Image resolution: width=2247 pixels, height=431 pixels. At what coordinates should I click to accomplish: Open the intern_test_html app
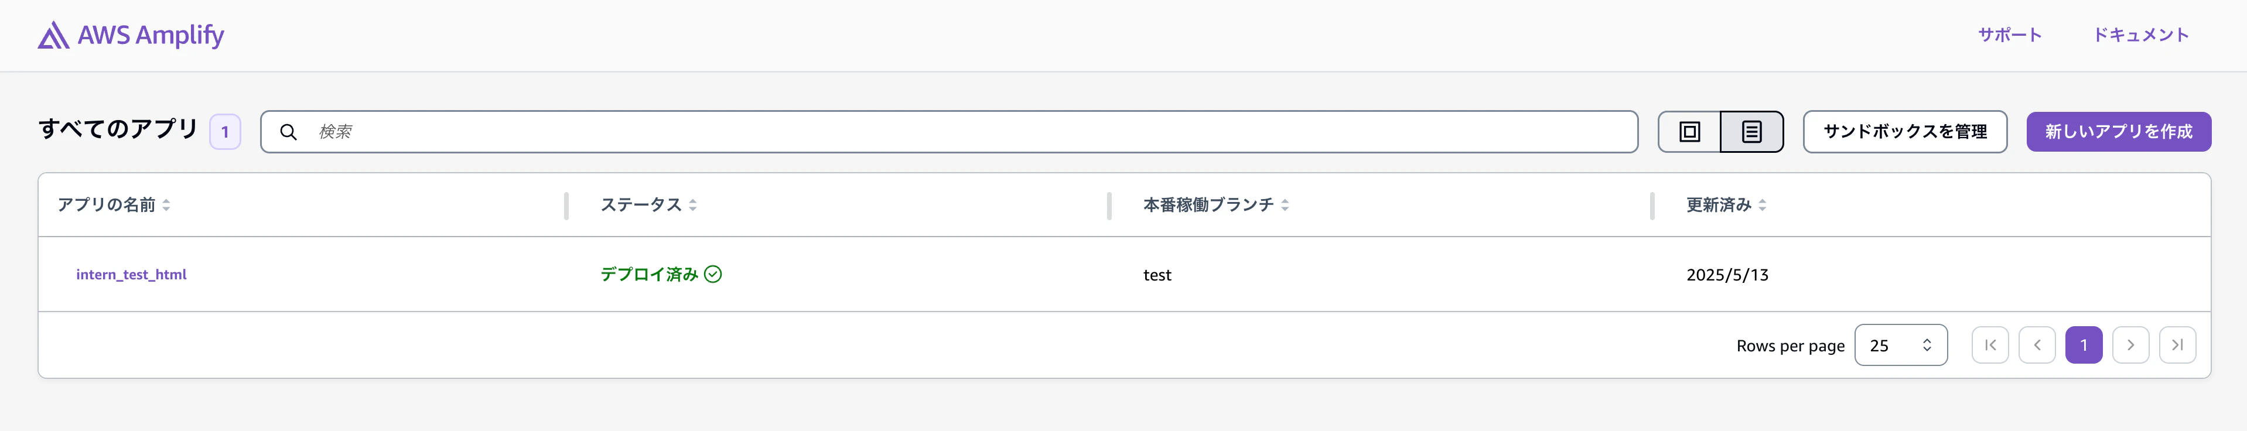(x=132, y=274)
